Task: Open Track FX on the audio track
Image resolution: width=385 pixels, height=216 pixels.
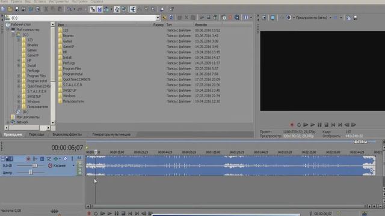Action: pyautogui.click(x=56, y=158)
